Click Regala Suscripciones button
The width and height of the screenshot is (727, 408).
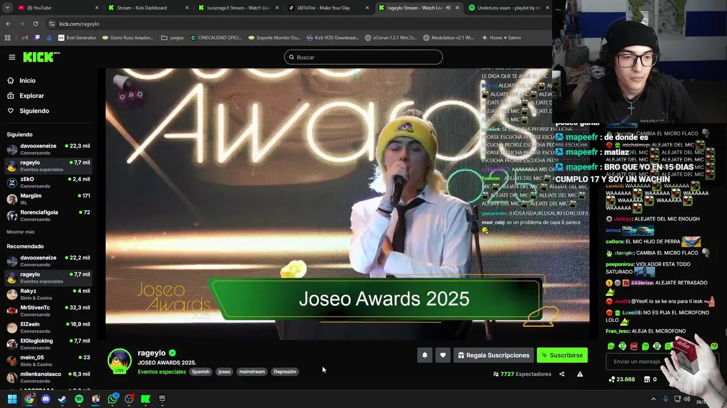pyautogui.click(x=494, y=355)
